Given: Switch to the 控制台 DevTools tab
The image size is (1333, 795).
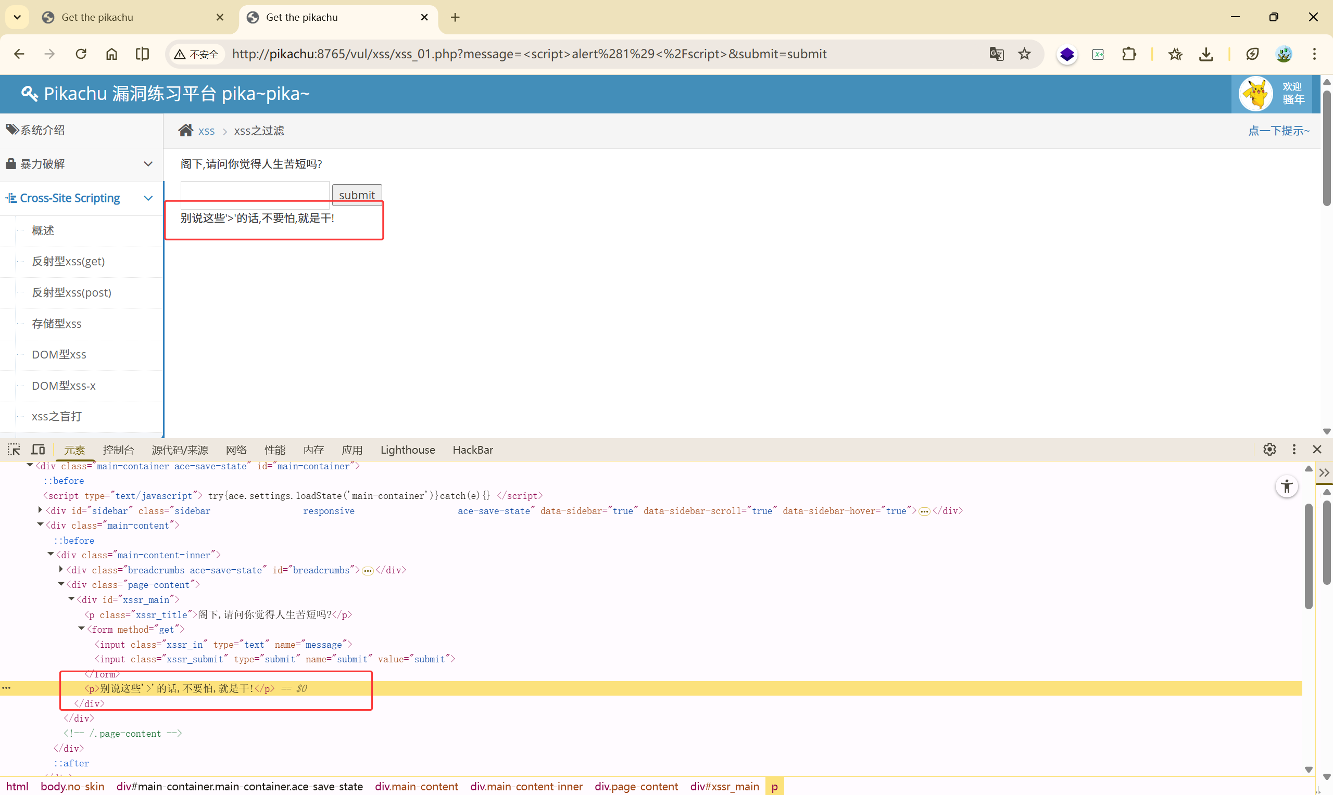Looking at the screenshot, I should pyautogui.click(x=118, y=450).
